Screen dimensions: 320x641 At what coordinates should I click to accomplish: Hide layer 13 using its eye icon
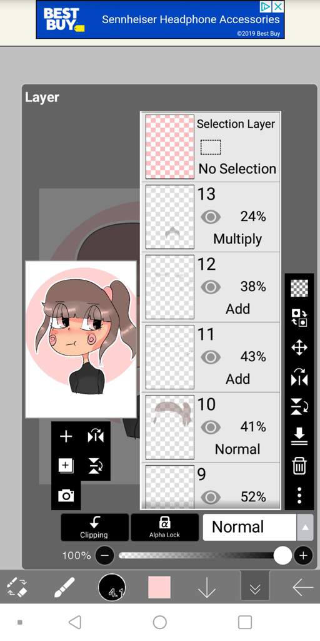[x=211, y=217]
